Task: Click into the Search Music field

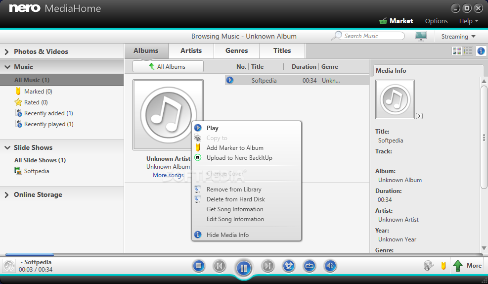Action: (x=373, y=36)
